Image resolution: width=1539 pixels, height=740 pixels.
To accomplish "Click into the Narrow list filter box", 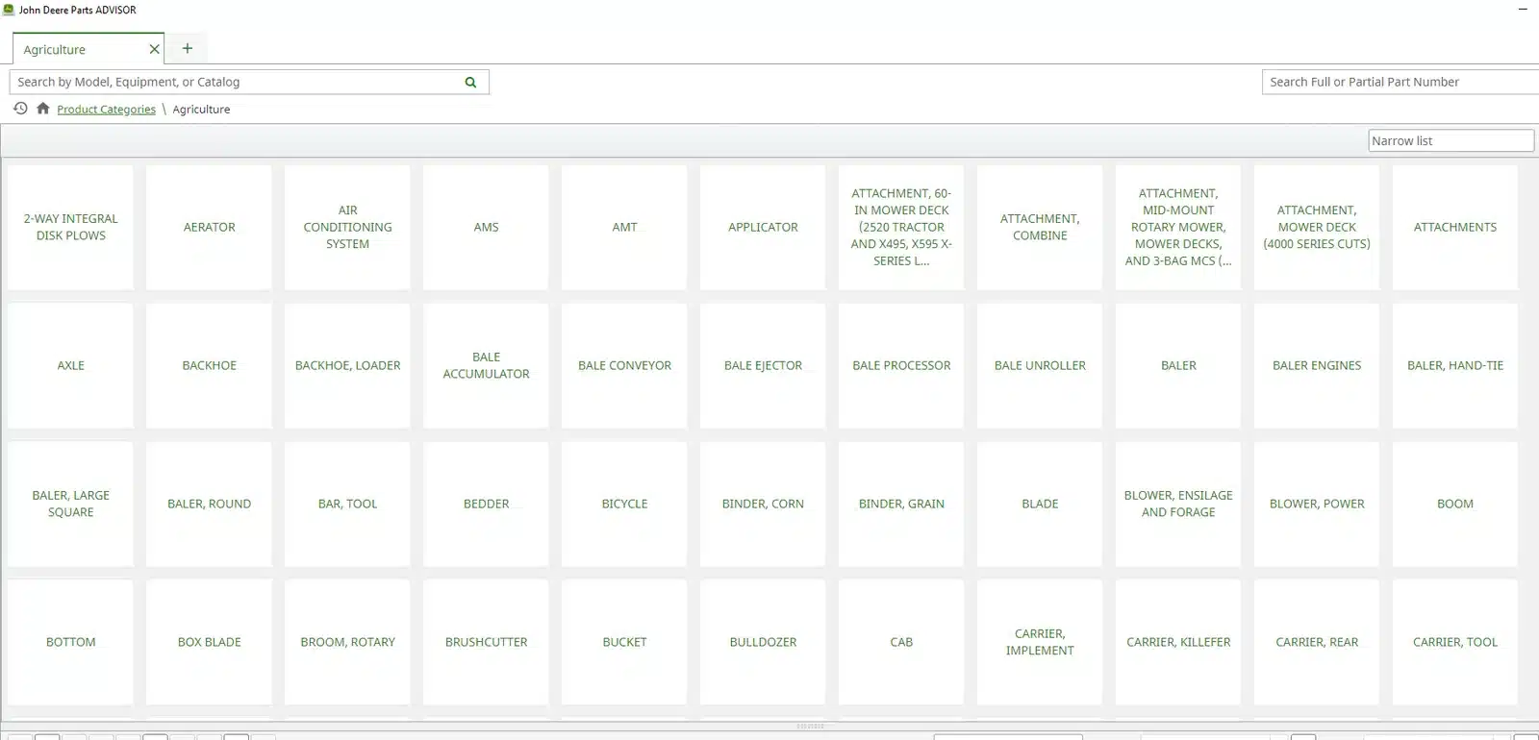I will tap(1450, 141).
